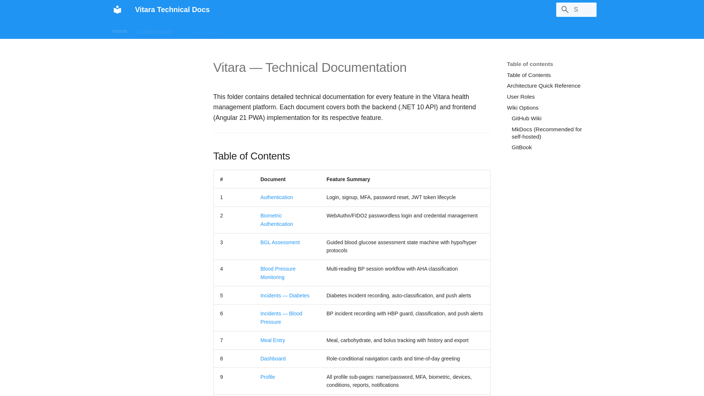This screenshot has height=396, width=704.
Task: Open the Authentication document link
Action: [x=276, y=197]
